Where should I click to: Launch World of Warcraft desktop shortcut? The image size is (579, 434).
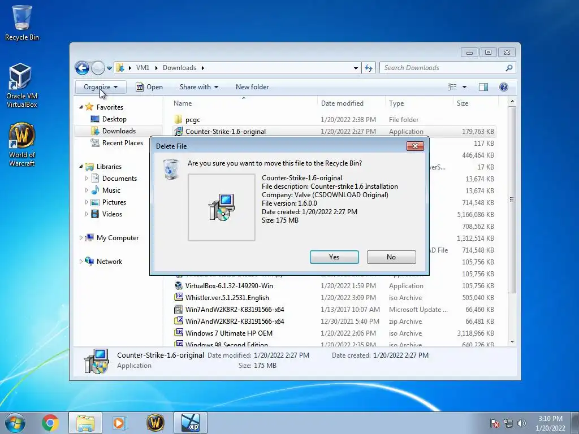(22, 145)
